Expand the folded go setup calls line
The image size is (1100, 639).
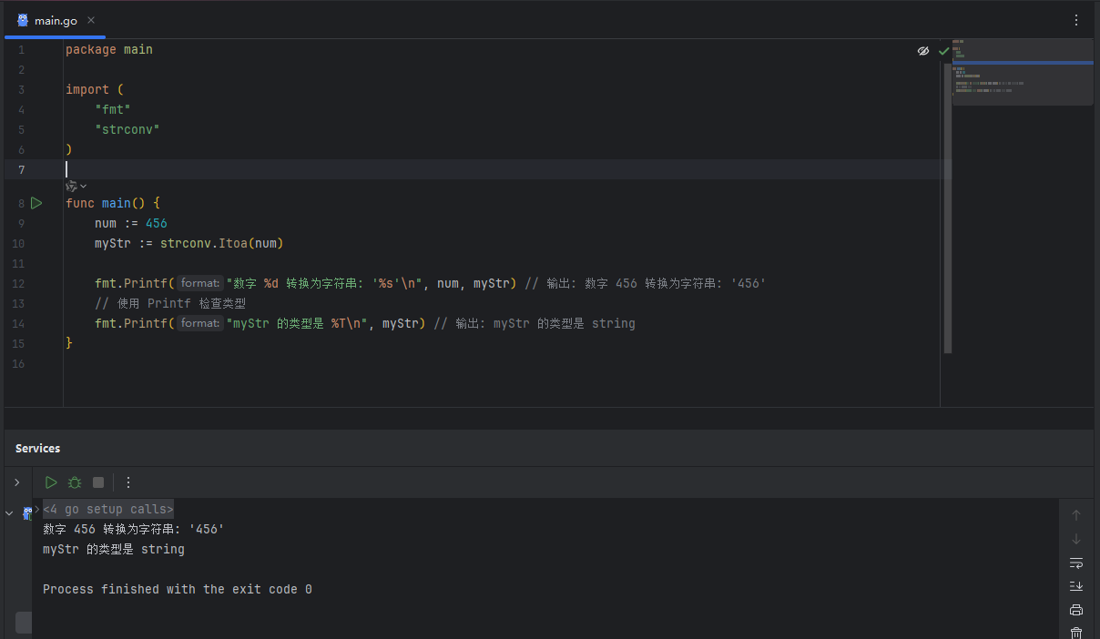pyautogui.click(x=107, y=509)
